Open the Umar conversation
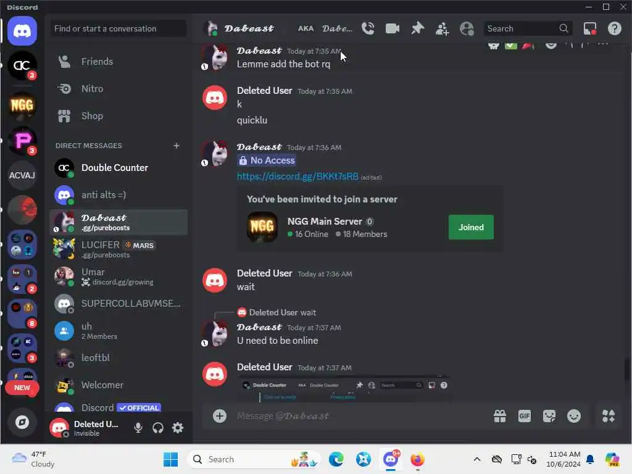 [x=118, y=276]
